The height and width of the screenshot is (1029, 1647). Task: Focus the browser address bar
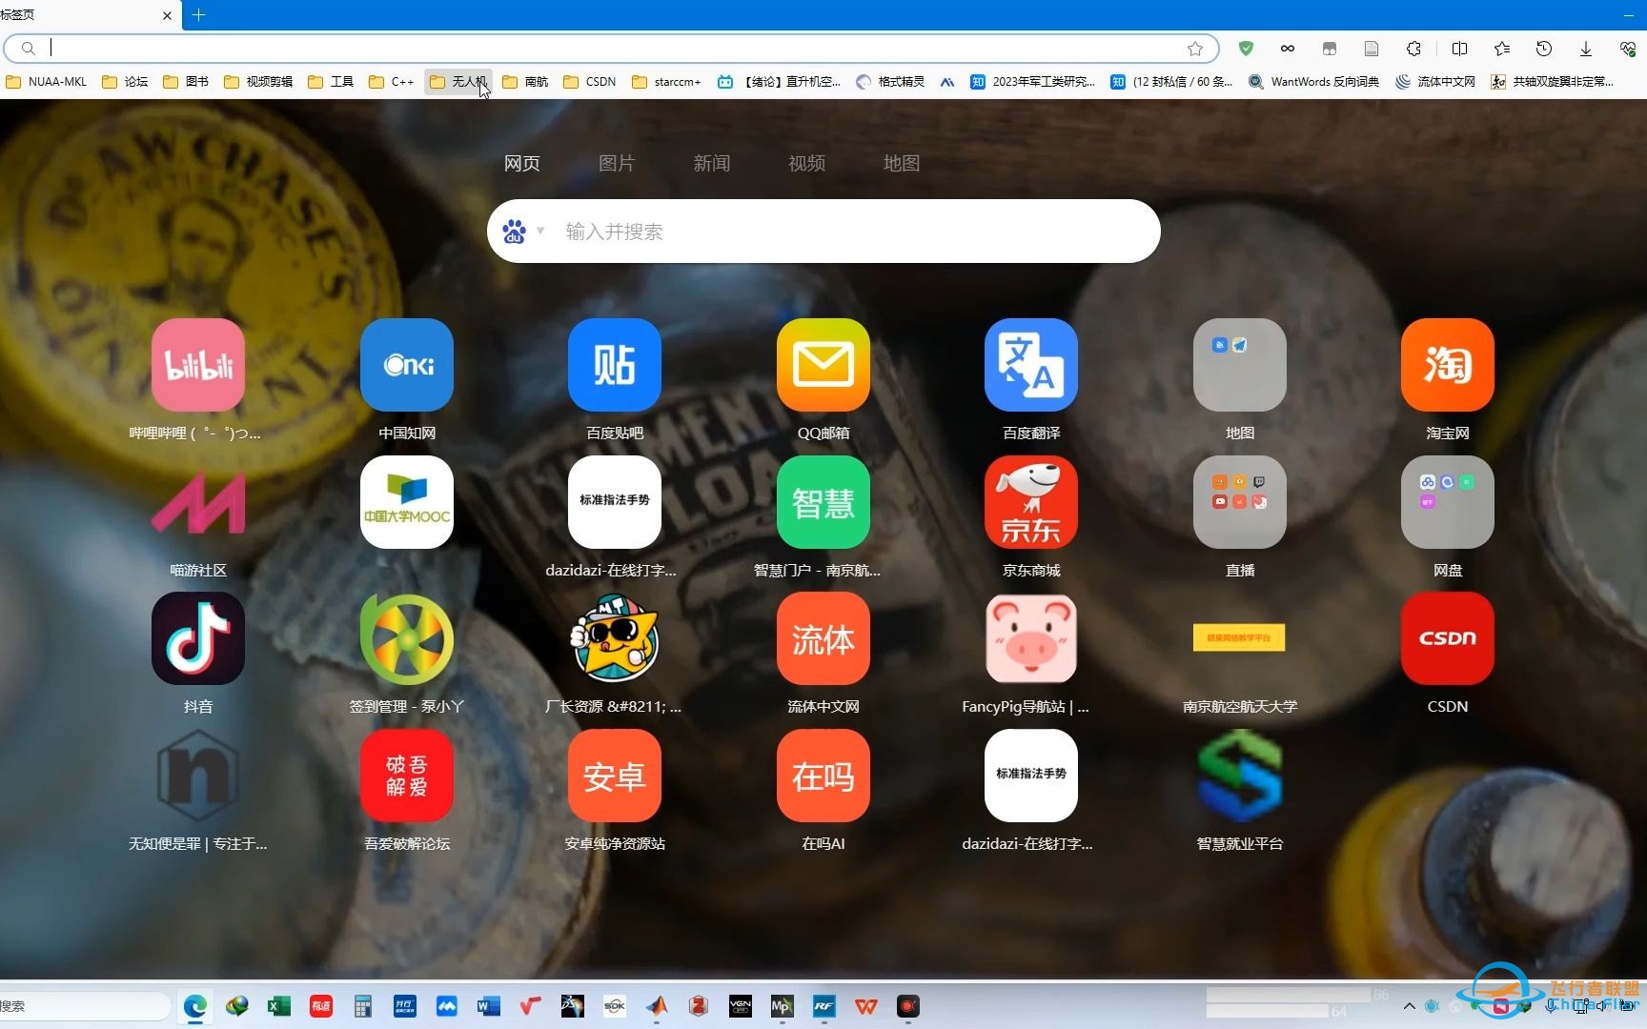610,48
